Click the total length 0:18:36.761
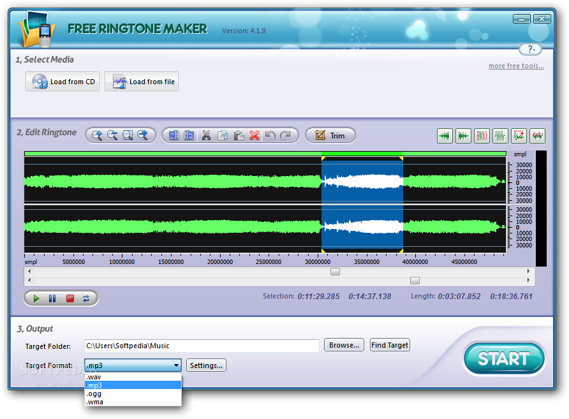Image resolution: width=569 pixels, height=419 pixels. (512, 297)
